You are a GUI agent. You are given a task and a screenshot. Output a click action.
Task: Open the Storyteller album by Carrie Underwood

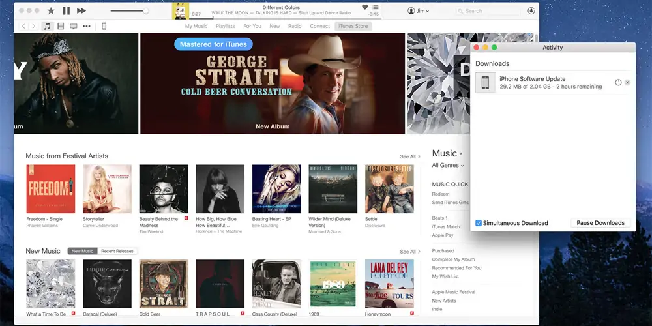pos(108,189)
